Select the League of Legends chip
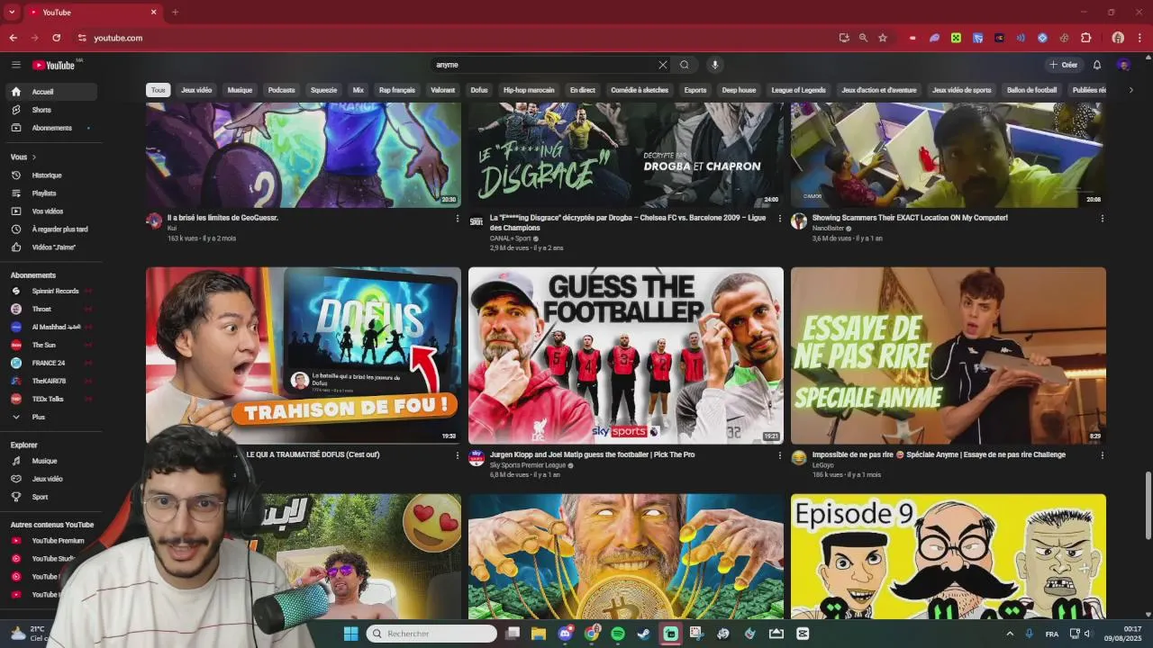This screenshot has width=1153, height=648. [x=798, y=90]
